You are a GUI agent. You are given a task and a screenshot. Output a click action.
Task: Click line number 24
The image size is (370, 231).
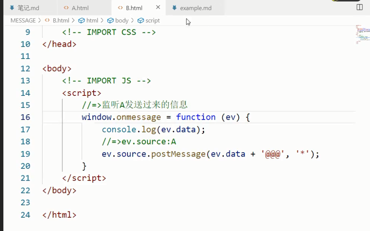click(25, 215)
